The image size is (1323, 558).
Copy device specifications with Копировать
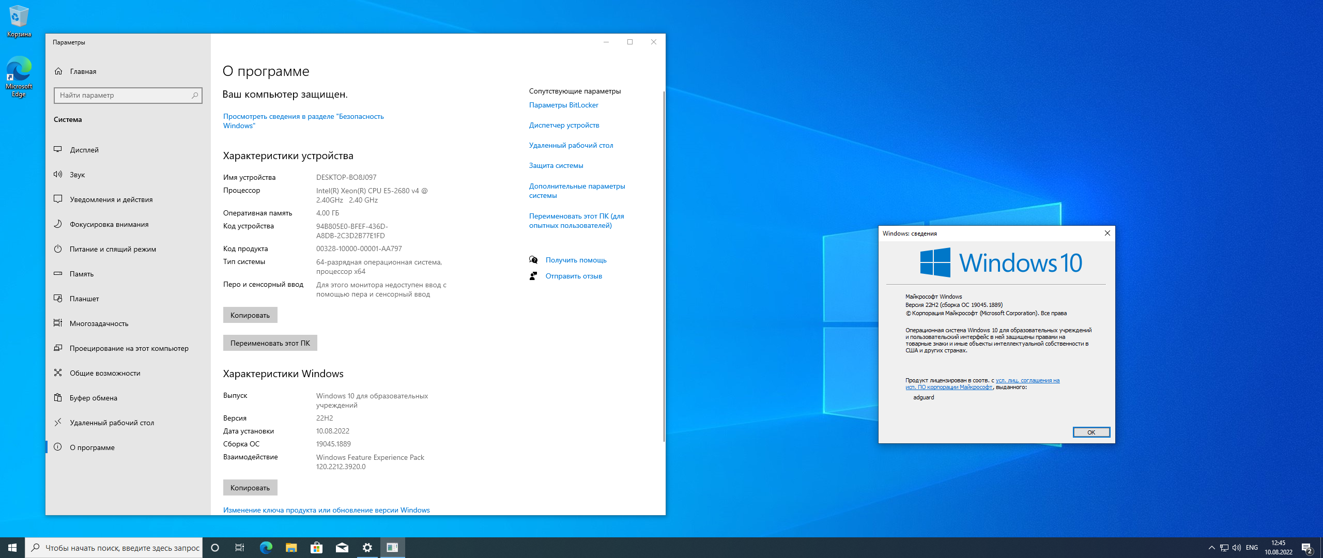pyautogui.click(x=250, y=315)
